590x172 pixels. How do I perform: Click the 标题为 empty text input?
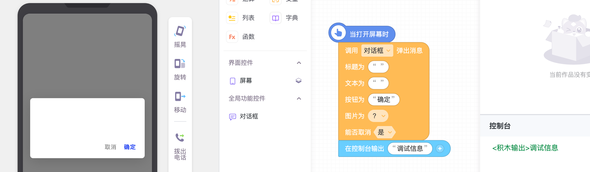tap(378, 67)
